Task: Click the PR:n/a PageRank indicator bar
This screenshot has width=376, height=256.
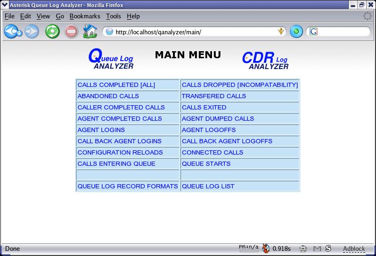Action: 248,248
